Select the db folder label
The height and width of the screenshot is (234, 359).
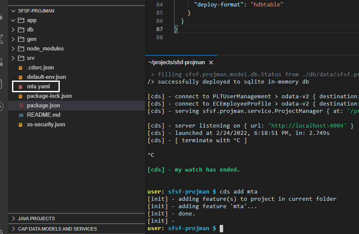pyautogui.click(x=30, y=30)
